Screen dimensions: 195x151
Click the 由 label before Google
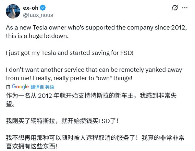point(8,87)
